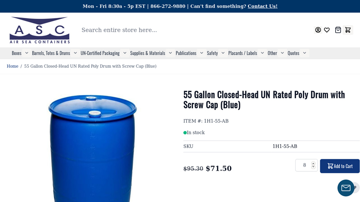
Task: Expand the Boxes menu chevron
Action: tap(27, 53)
